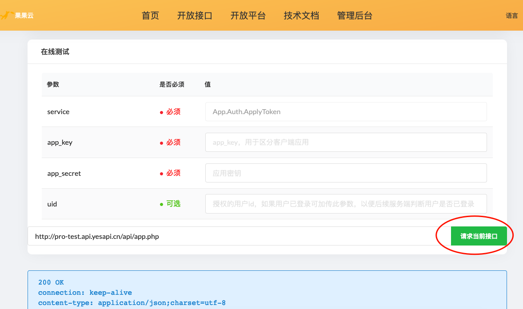
Task: Select the app_secret 应用密钥 input field
Action: pos(346,173)
